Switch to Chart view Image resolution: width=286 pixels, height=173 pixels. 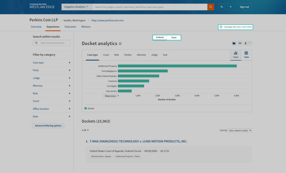(235, 55)
